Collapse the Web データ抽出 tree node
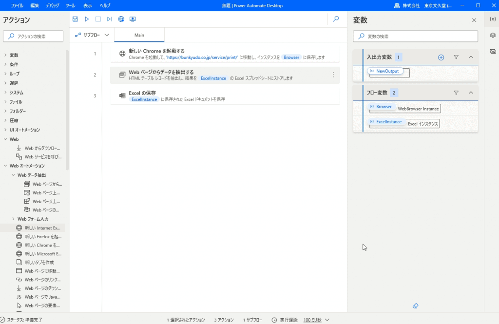The image size is (499, 324). tap(13, 175)
